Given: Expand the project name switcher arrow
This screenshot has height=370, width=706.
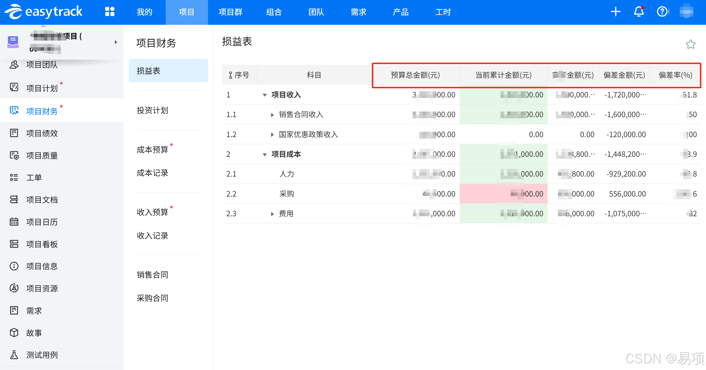Looking at the screenshot, I should coord(116,42).
